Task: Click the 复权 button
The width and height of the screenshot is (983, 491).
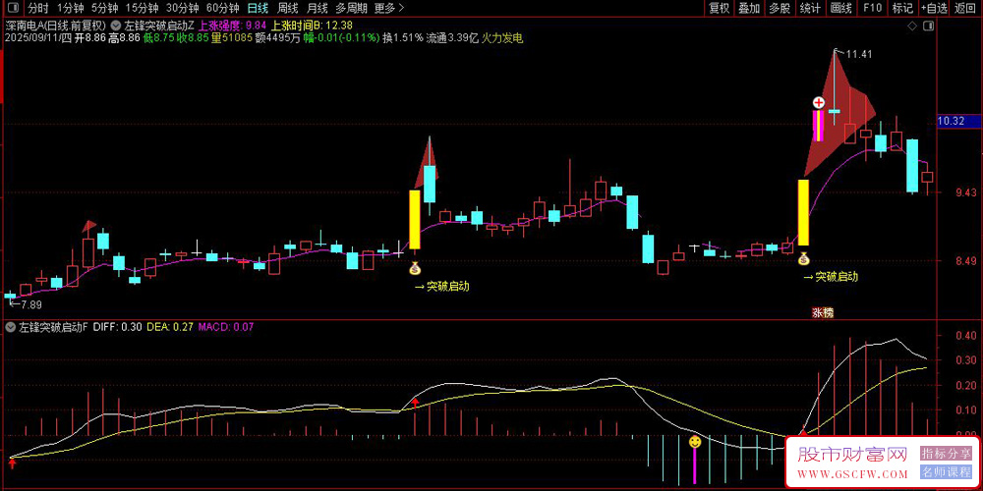Action: pos(720,8)
